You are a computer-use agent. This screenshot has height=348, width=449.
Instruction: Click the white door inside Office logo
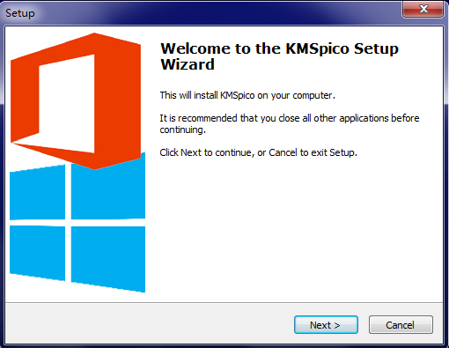pos(67,103)
